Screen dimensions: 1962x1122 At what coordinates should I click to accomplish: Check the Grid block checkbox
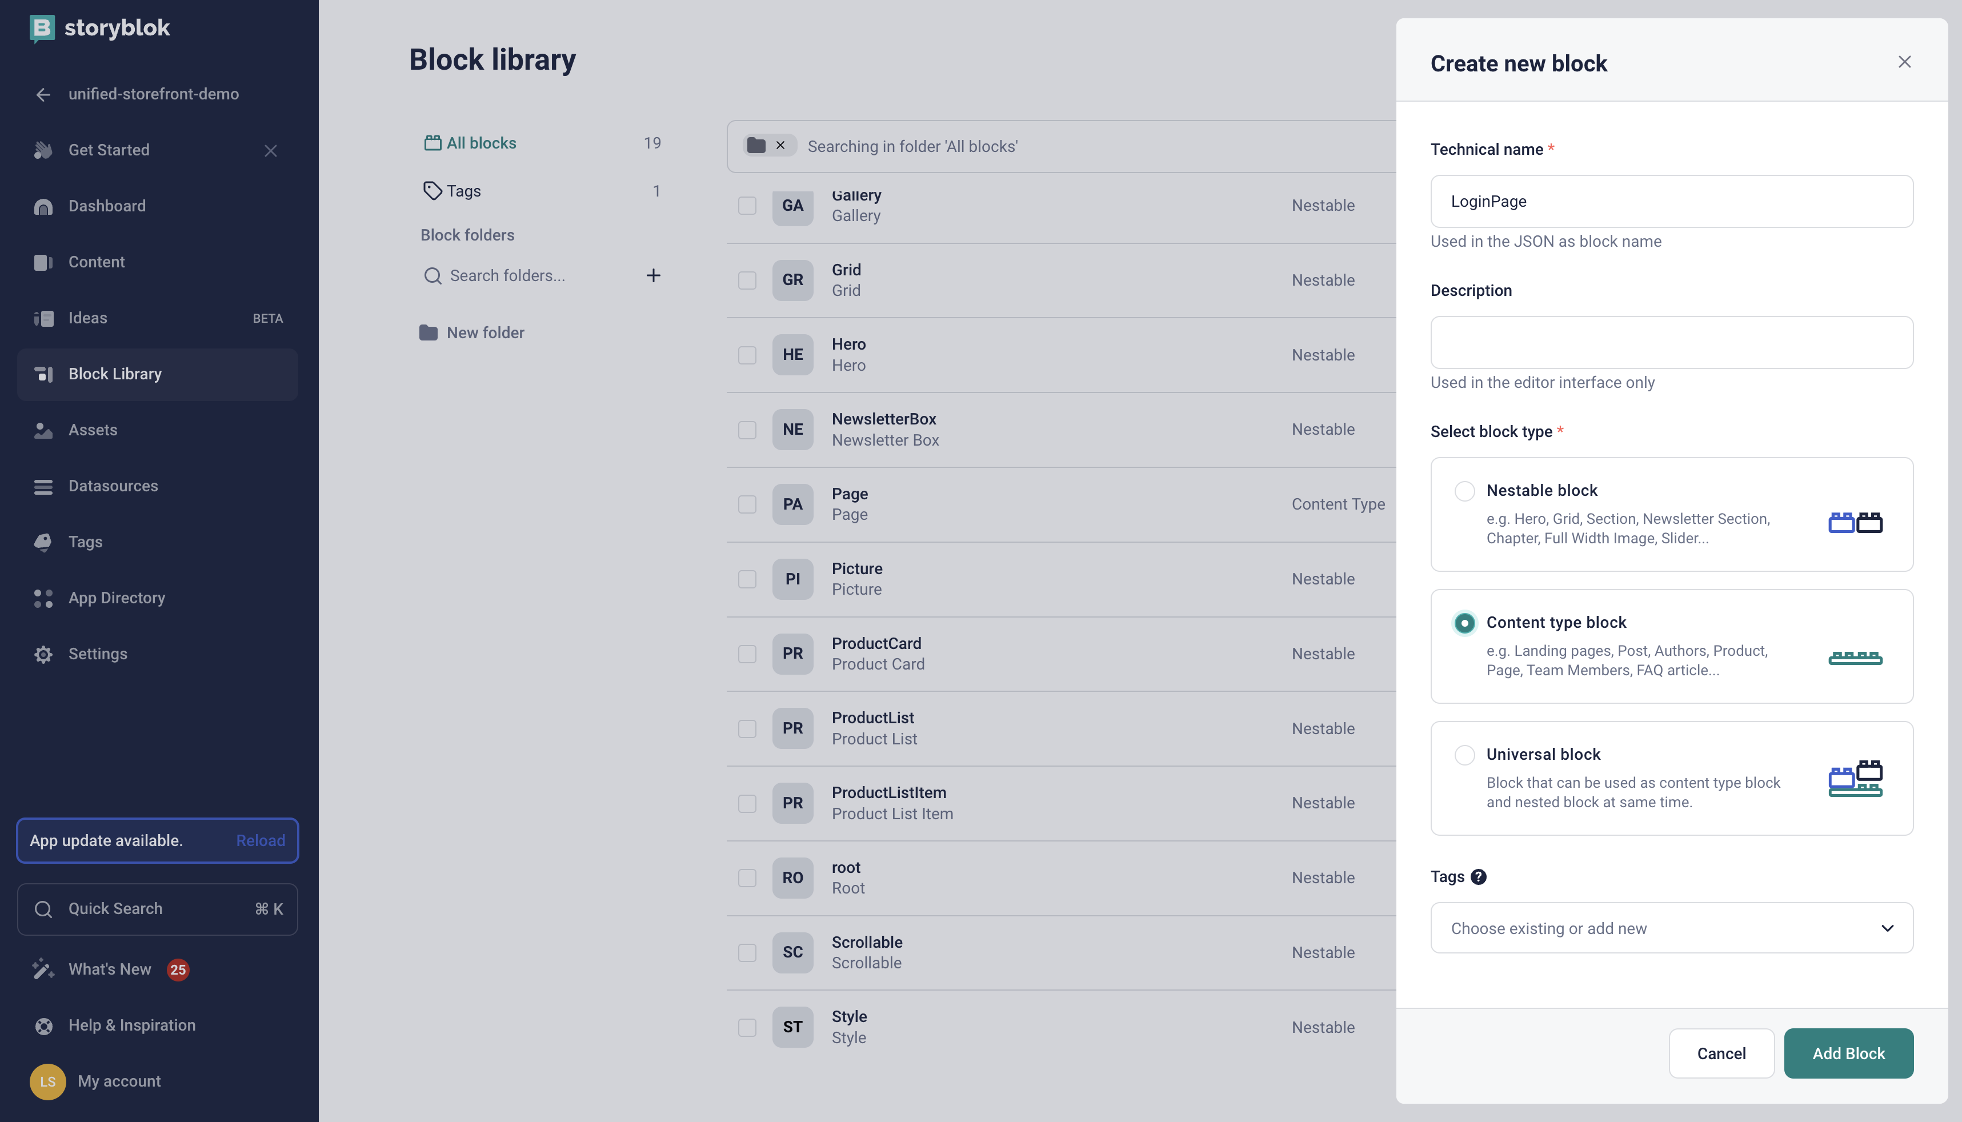[747, 280]
